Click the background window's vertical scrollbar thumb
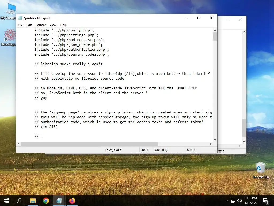The width and height of the screenshot is (274, 206). pyautogui.click(x=244, y=127)
